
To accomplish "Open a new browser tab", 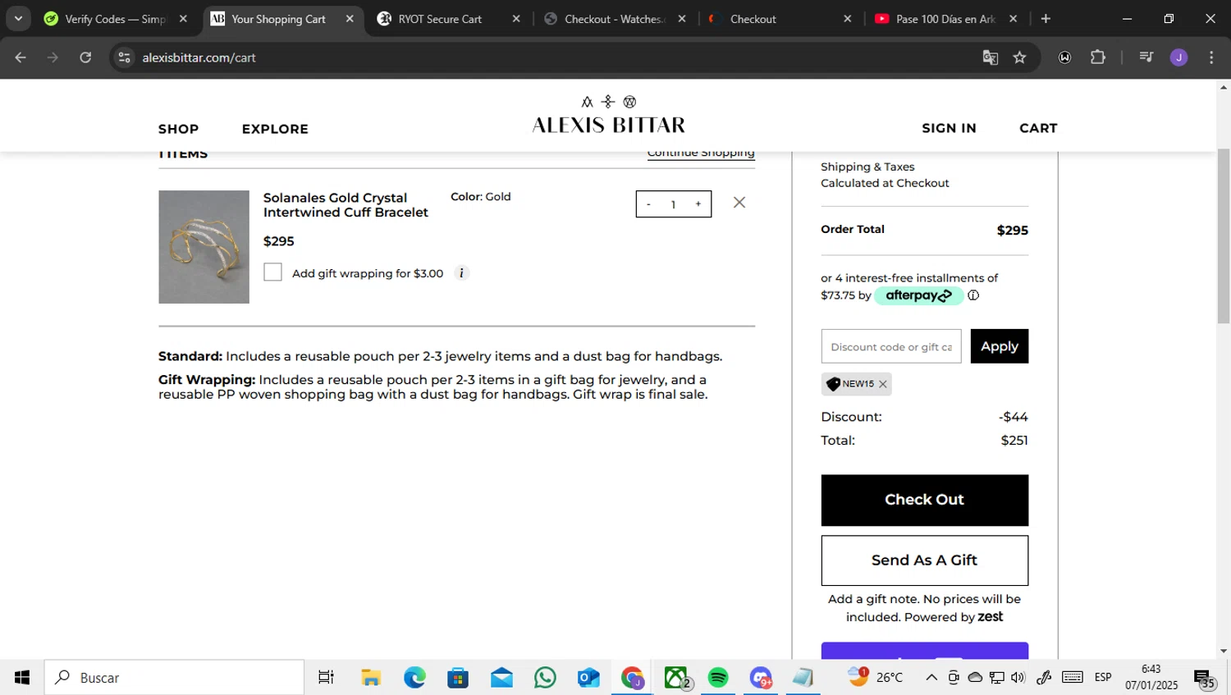I will (x=1046, y=19).
